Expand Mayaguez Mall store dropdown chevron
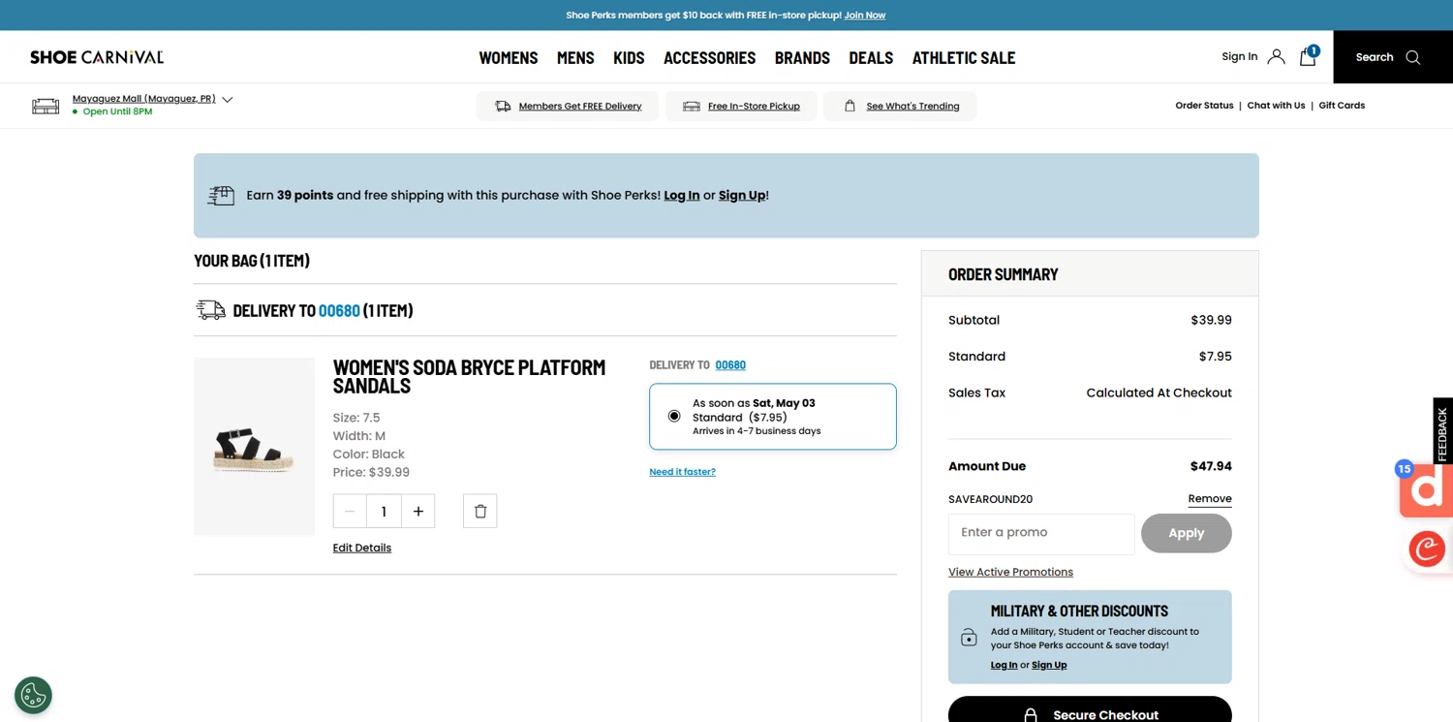Screen dimensions: 1453x722 [228, 99]
